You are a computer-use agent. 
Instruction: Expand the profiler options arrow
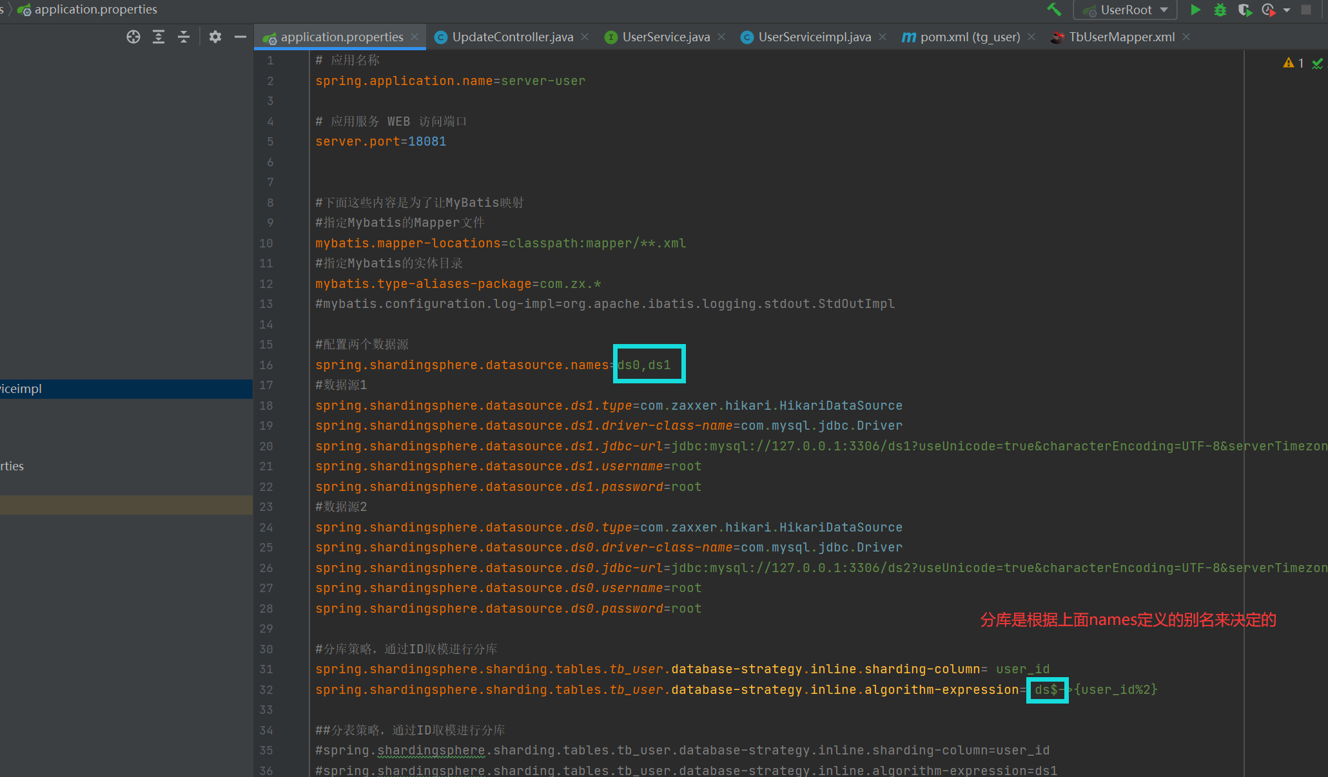(1287, 10)
